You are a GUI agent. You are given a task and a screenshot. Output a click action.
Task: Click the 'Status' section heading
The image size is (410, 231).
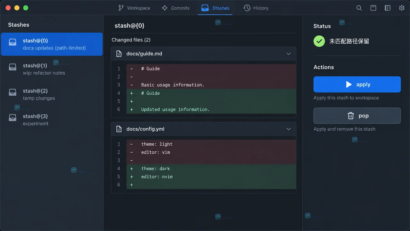(x=322, y=26)
